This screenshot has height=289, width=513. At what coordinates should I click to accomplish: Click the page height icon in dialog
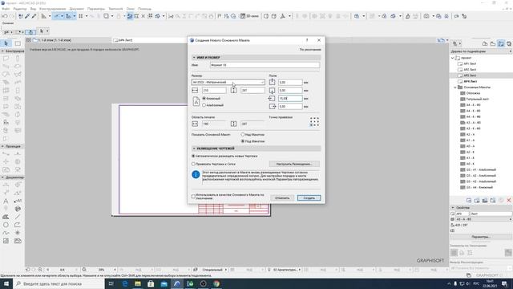[233, 90]
